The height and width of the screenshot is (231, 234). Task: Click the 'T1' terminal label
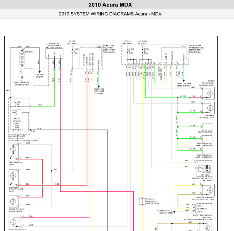13,97
